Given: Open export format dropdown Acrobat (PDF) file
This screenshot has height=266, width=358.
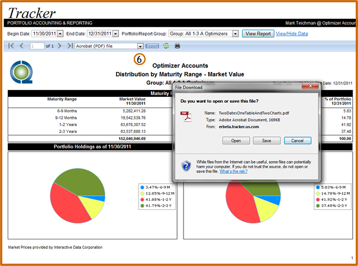Looking at the screenshot, I should click(140, 46).
